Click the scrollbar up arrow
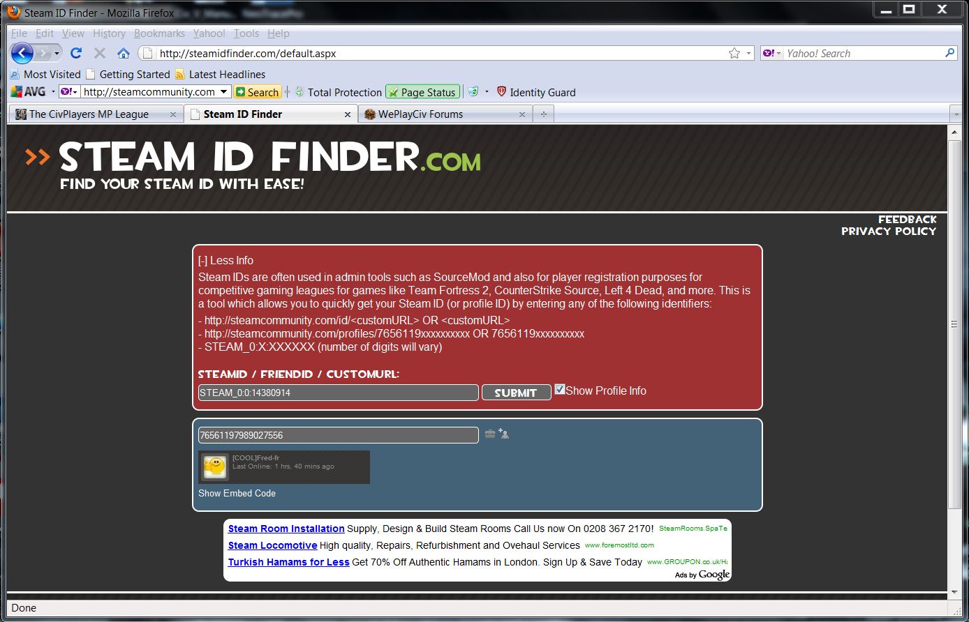The height and width of the screenshot is (622, 969). tap(955, 131)
